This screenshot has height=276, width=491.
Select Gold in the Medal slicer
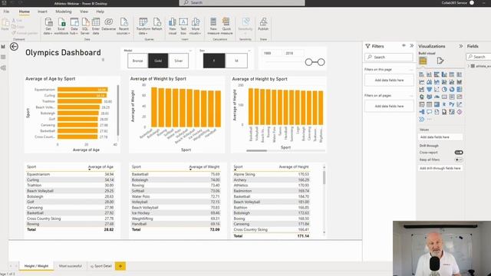pyautogui.click(x=158, y=61)
